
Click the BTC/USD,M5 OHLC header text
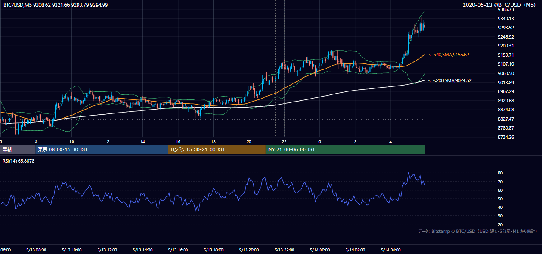coord(55,5)
